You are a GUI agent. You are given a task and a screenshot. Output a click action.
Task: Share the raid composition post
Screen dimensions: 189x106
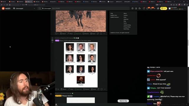tap(71, 89)
